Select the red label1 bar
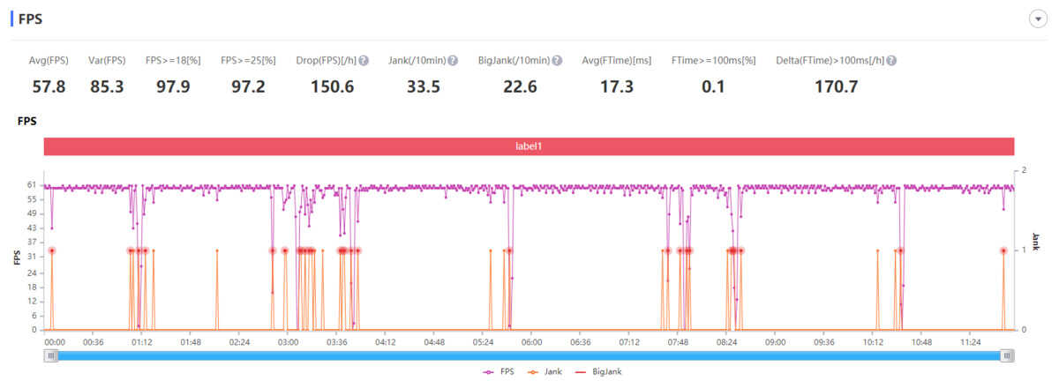The height and width of the screenshot is (381, 1059). click(529, 146)
